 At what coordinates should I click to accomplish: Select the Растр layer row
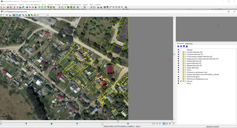point(189,83)
